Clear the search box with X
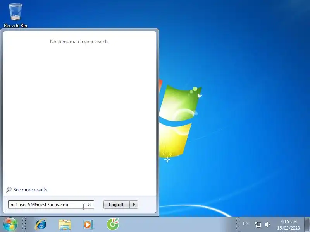The image size is (310, 232). (90, 205)
